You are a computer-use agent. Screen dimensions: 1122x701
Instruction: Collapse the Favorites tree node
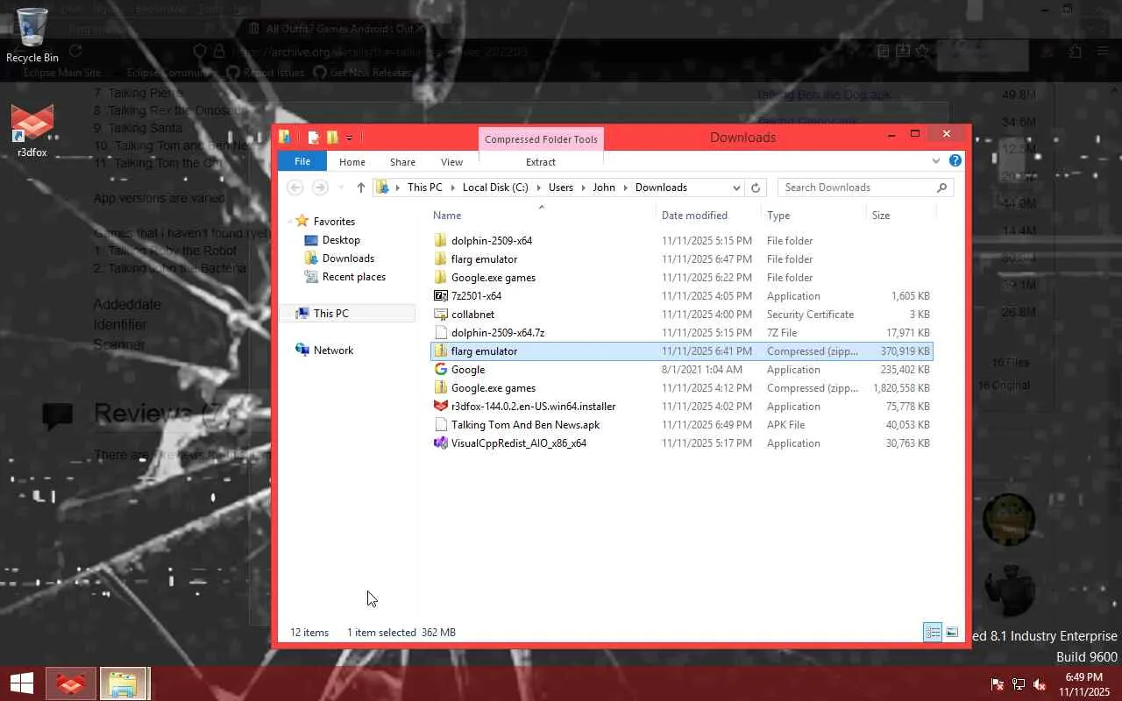[288, 222]
